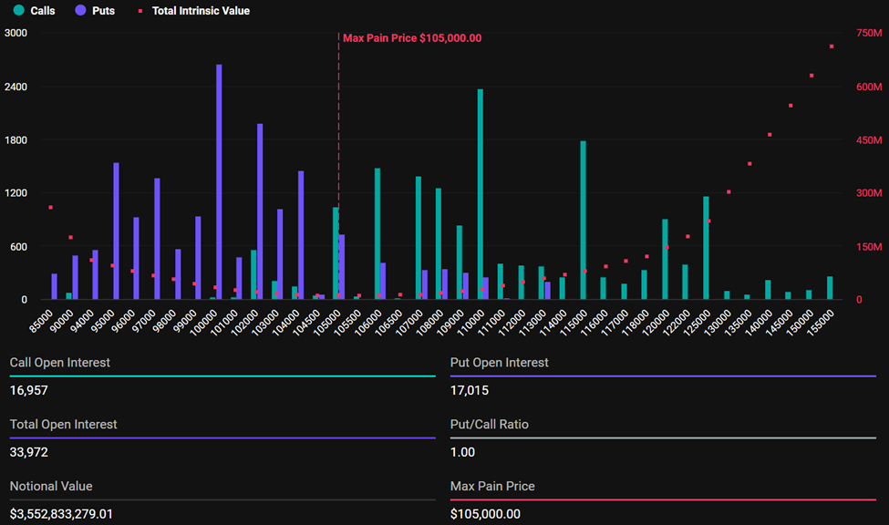The width and height of the screenshot is (889, 525).
Task: Select the tallest Puts bar at 100000
Action: pyautogui.click(x=219, y=182)
